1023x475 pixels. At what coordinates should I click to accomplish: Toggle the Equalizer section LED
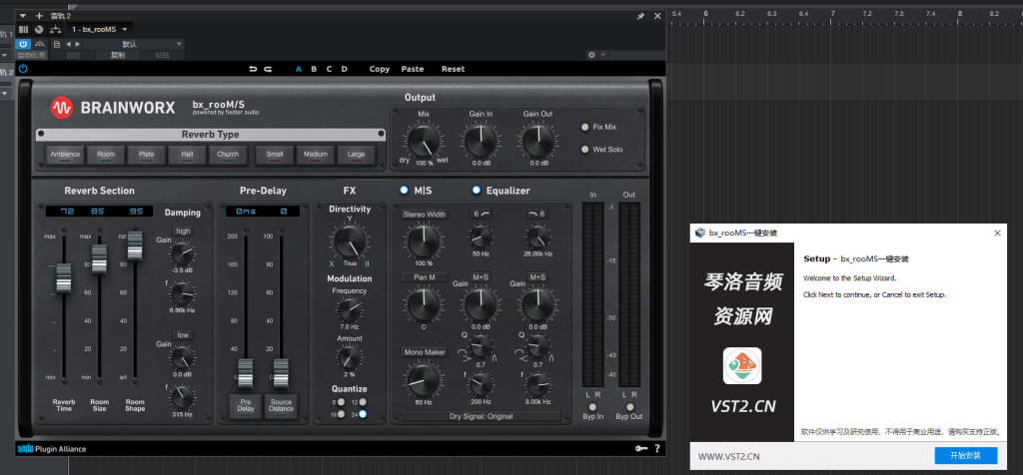click(477, 191)
